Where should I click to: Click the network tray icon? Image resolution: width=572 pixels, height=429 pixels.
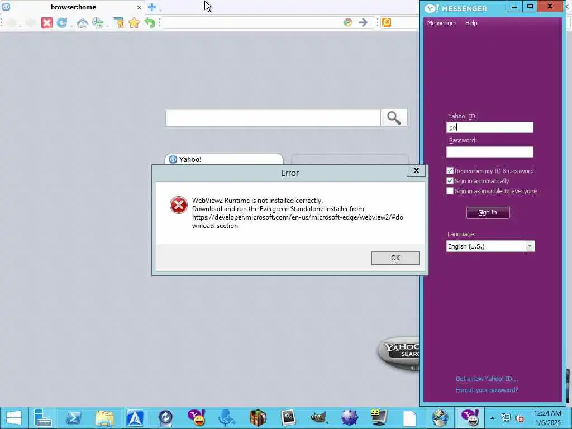(506, 418)
